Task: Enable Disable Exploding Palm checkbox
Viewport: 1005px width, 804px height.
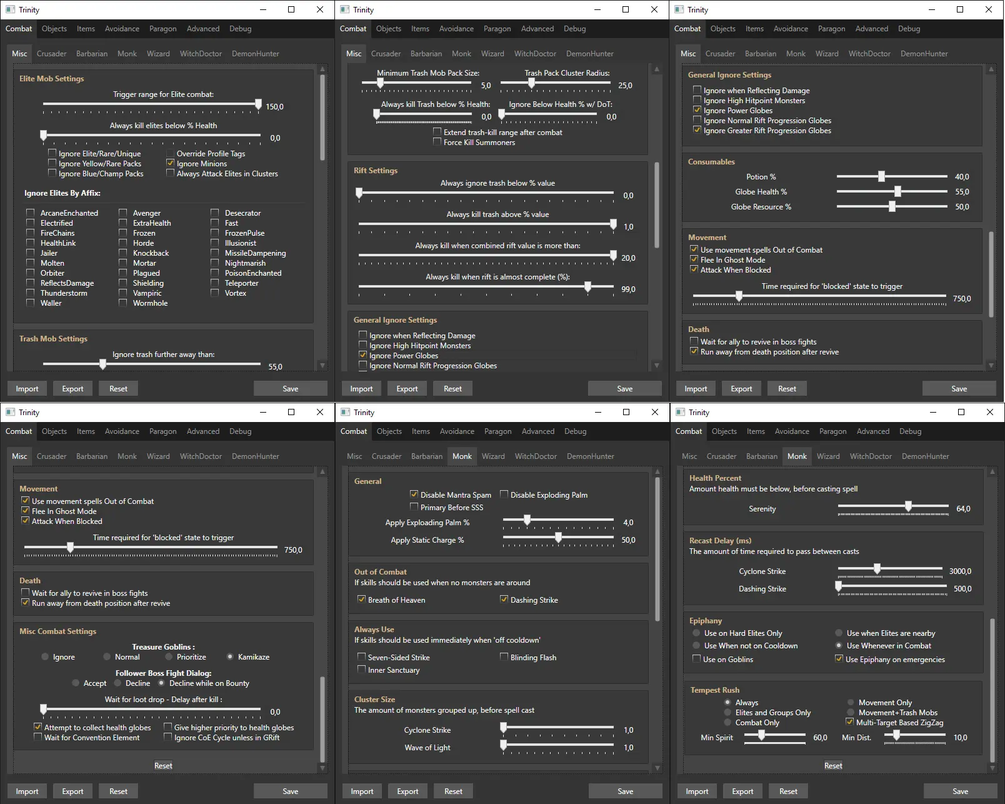Action: (504, 495)
